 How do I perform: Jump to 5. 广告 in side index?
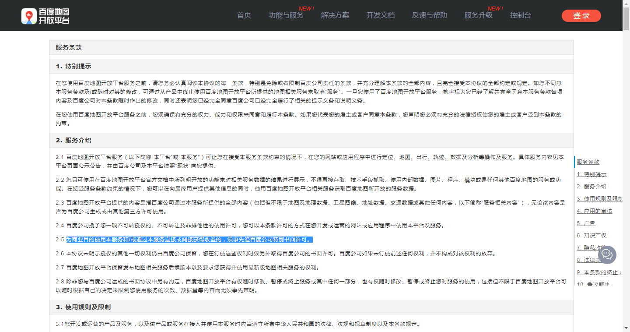(586, 223)
